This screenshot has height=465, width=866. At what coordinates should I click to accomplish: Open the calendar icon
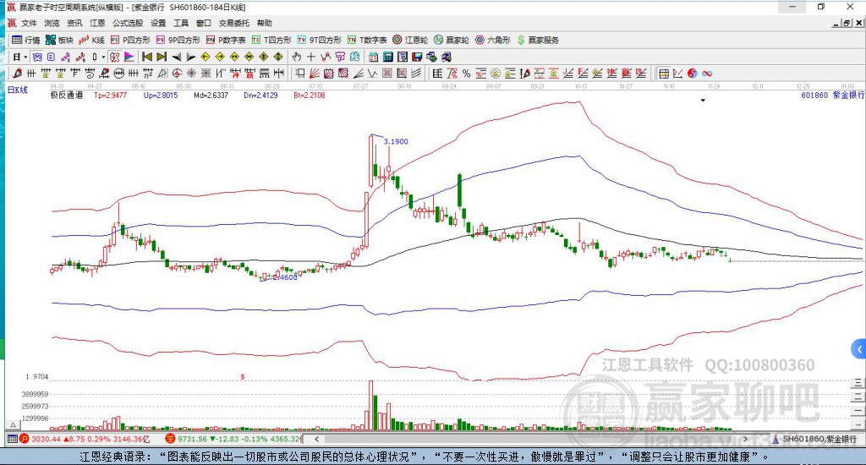click(x=373, y=57)
